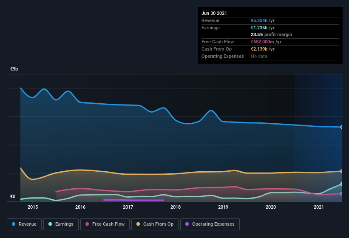Click the Jun 30 2021 tooltip date
The image size is (349, 238).
click(214, 13)
